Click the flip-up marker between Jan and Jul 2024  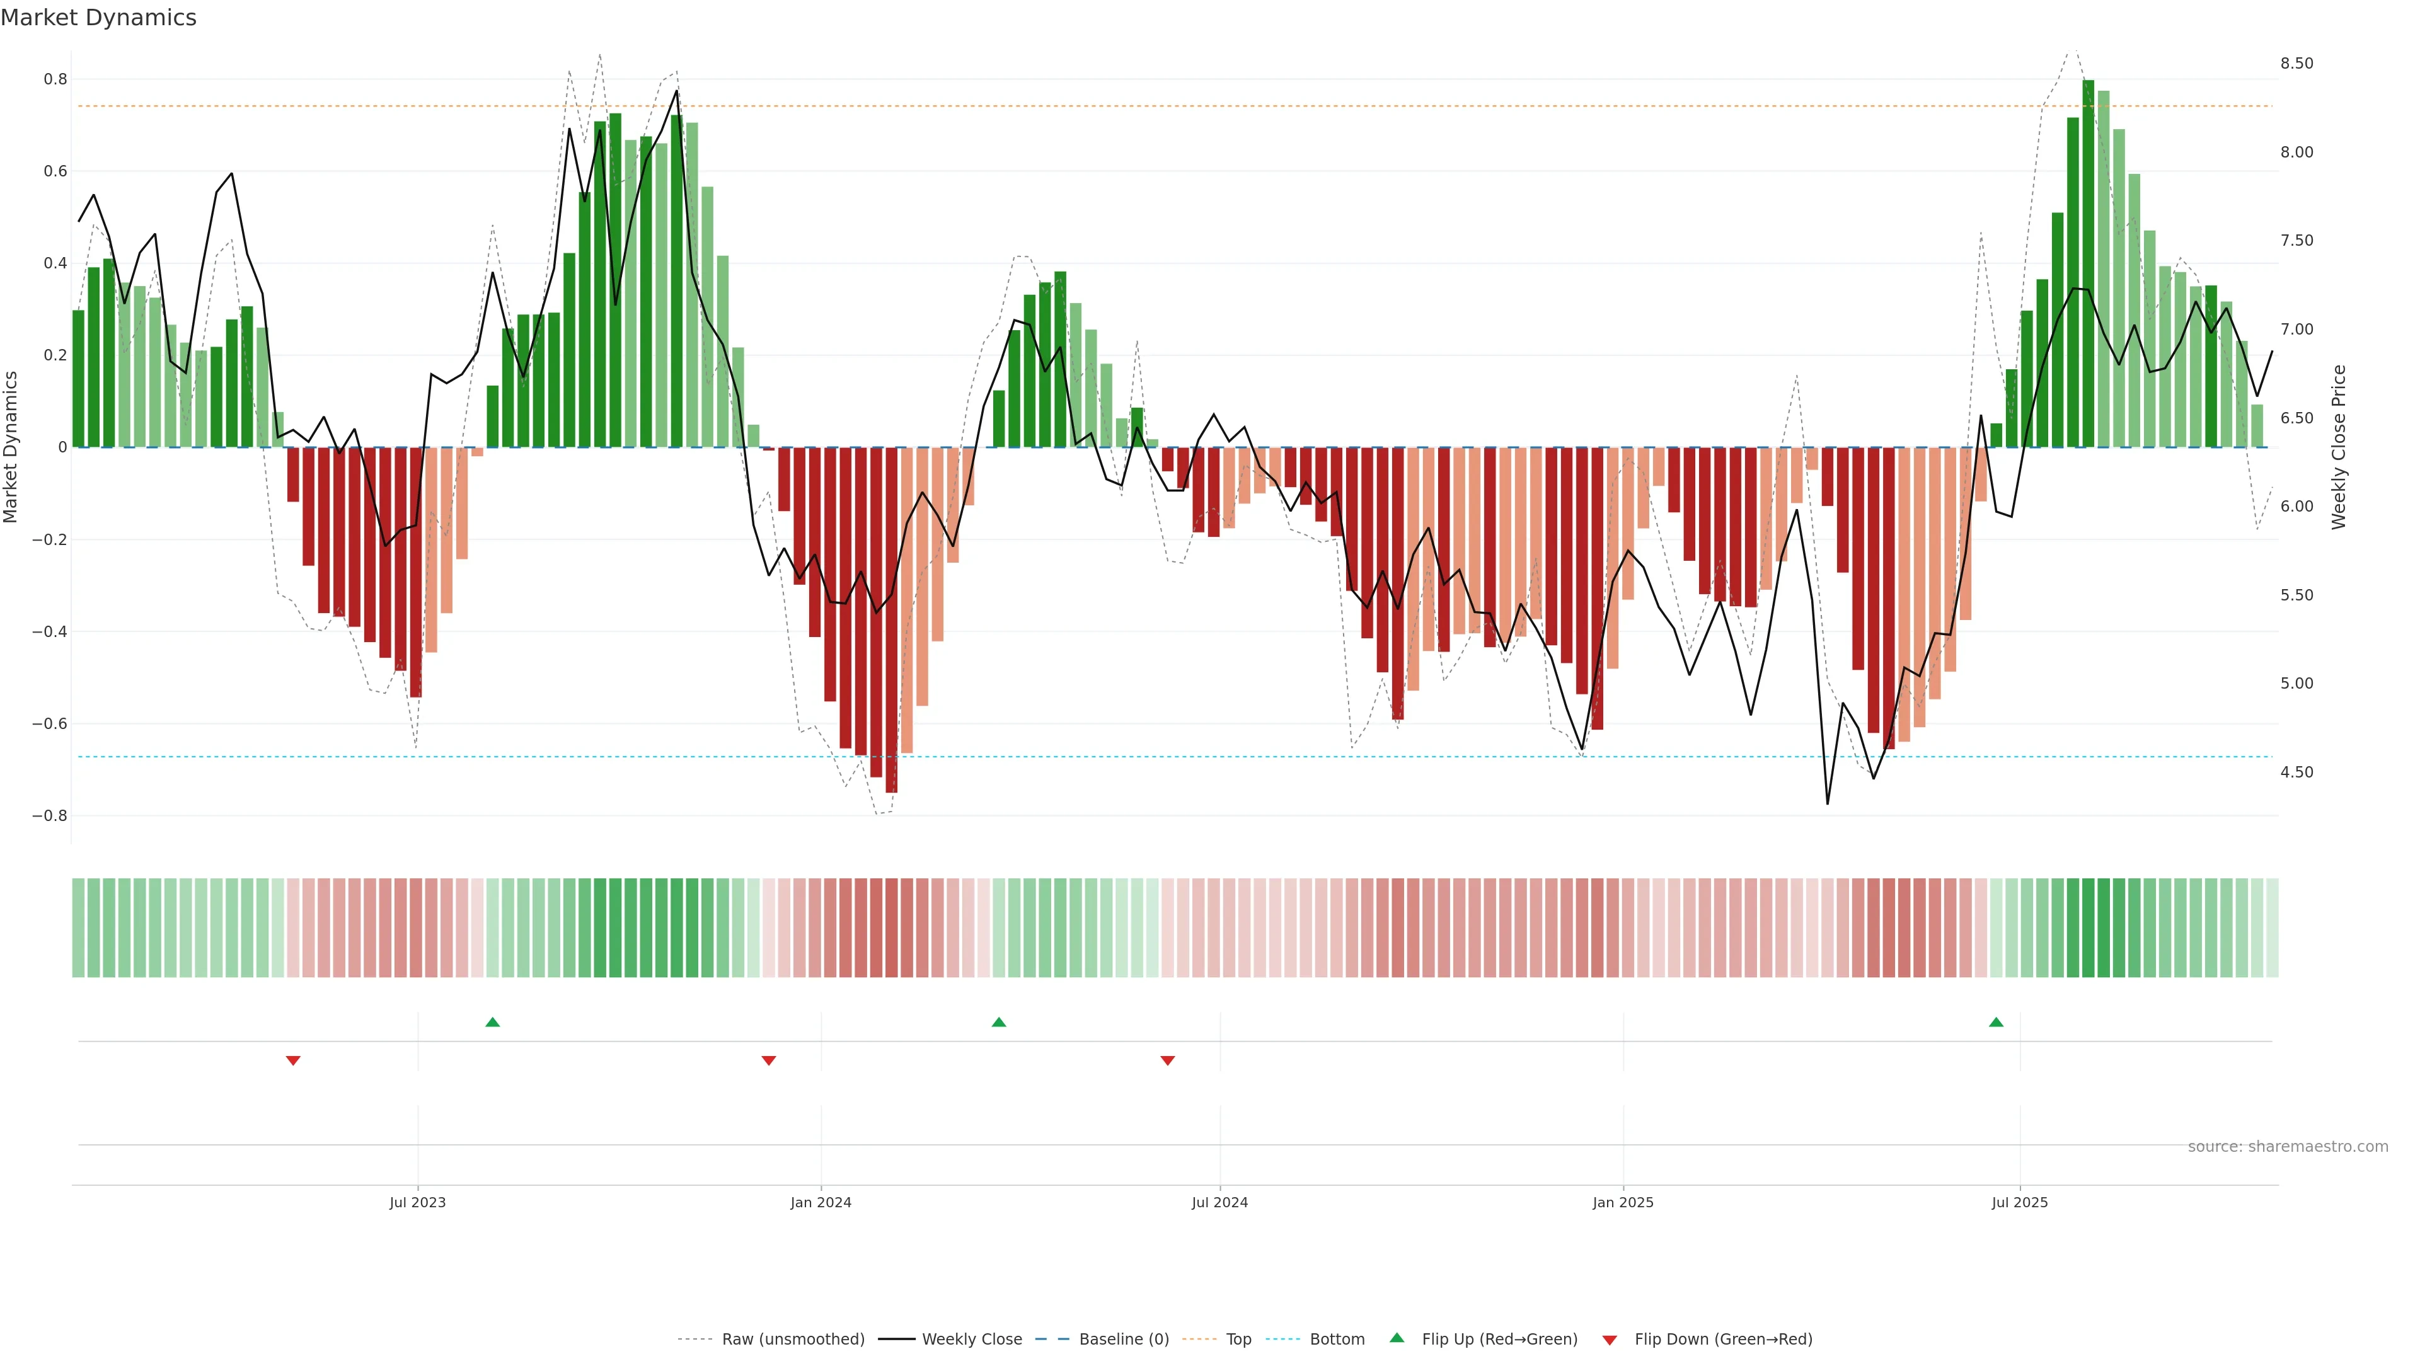pos(999,1022)
